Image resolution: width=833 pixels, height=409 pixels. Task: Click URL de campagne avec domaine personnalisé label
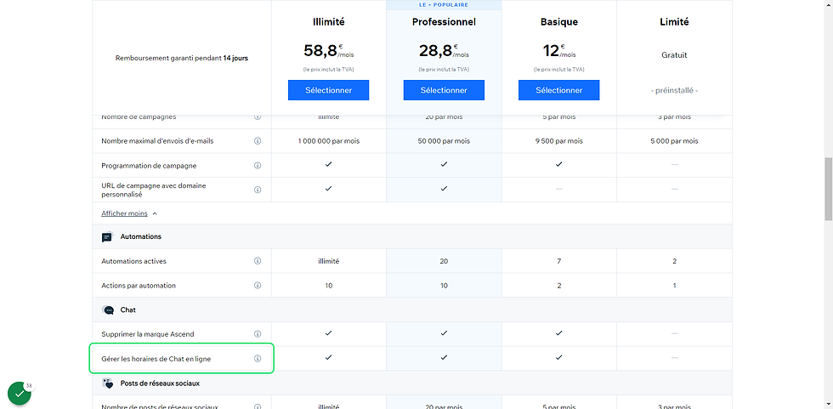154,190
